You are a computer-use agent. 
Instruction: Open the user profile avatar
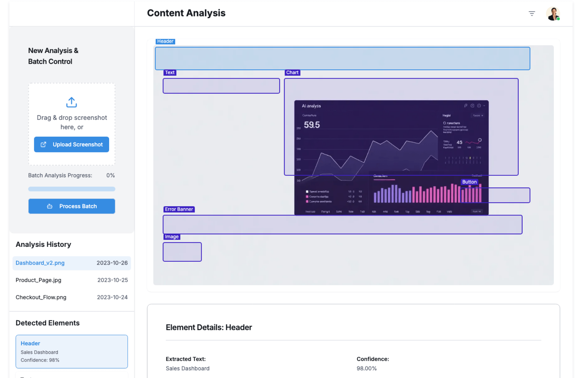pyautogui.click(x=553, y=14)
